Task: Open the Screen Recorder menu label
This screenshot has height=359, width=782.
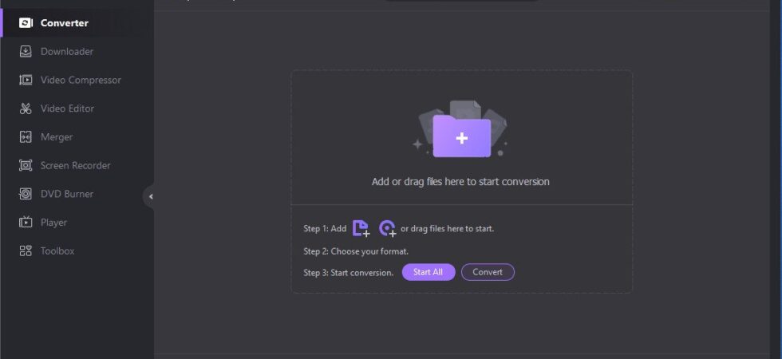Action: click(75, 165)
